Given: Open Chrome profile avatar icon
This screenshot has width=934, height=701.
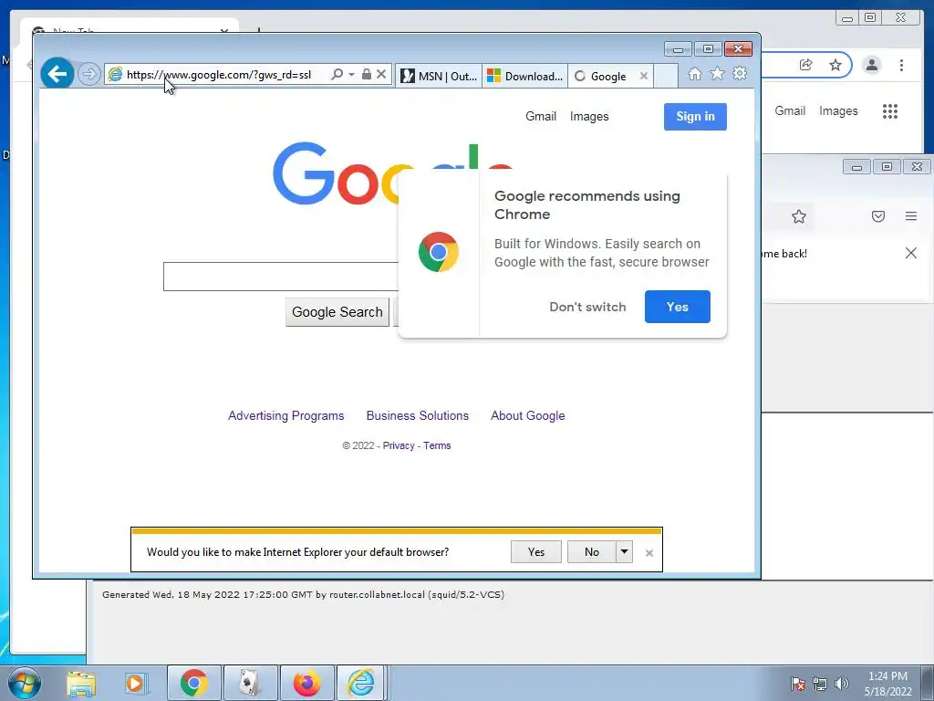Looking at the screenshot, I should point(872,65).
